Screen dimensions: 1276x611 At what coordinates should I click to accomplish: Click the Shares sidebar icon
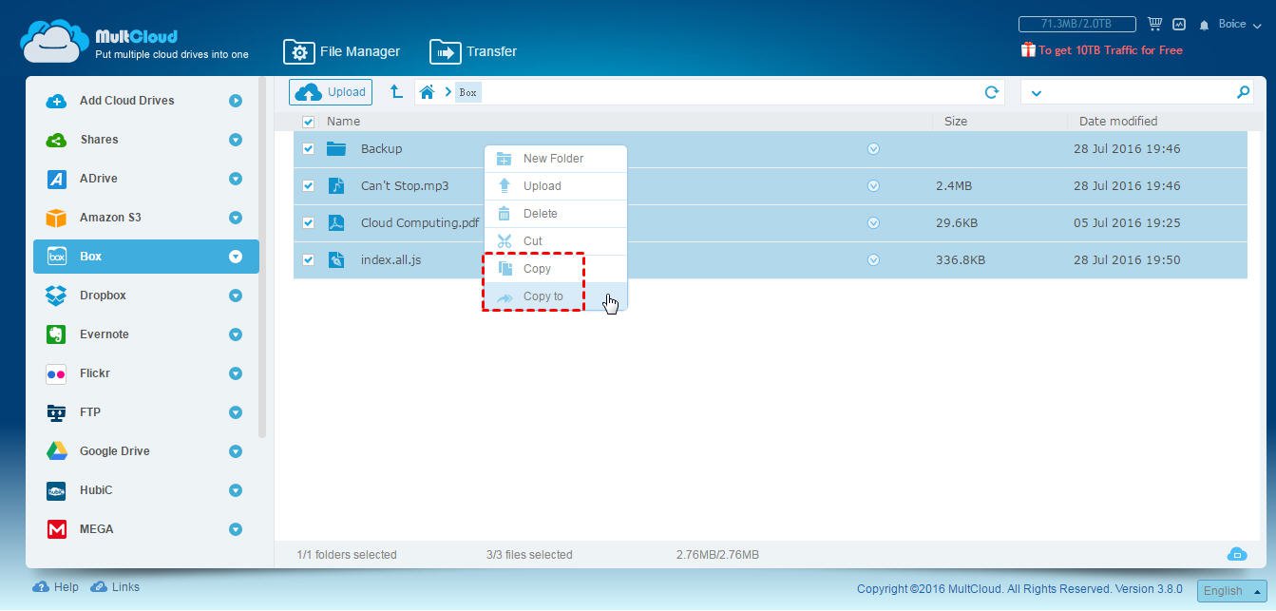click(x=56, y=140)
